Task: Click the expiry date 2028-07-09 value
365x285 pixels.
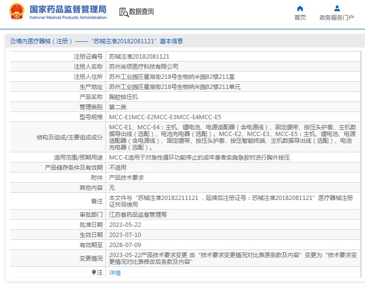Action: [125, 245]
